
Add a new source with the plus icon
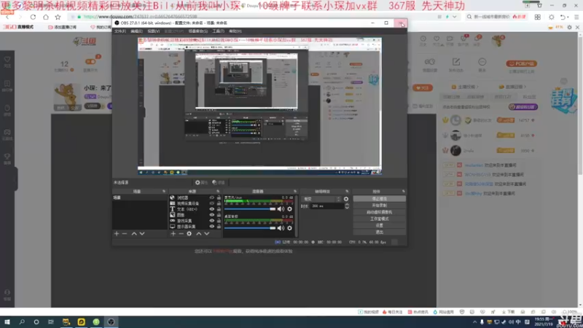click(x=173, y=233)
